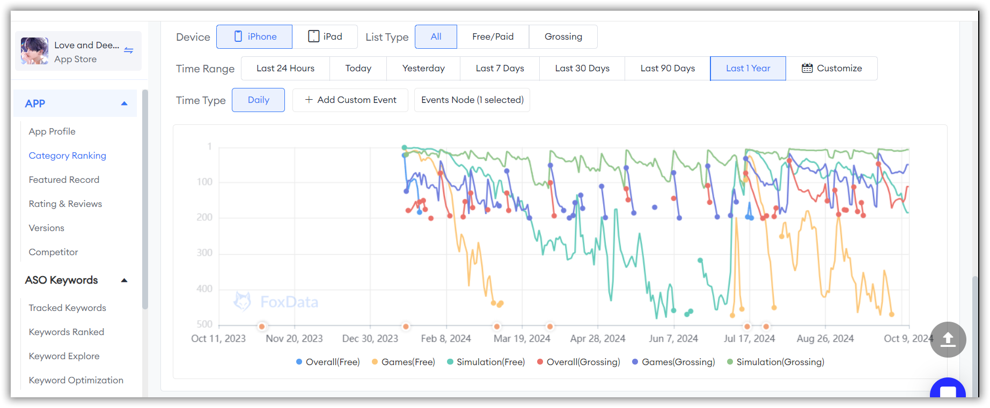Set time range to Last 30 Days

(582, 68)
